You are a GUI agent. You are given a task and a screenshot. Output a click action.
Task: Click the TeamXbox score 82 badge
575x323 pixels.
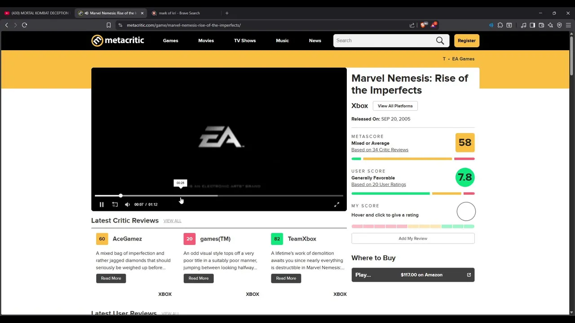tap(277, 239)
